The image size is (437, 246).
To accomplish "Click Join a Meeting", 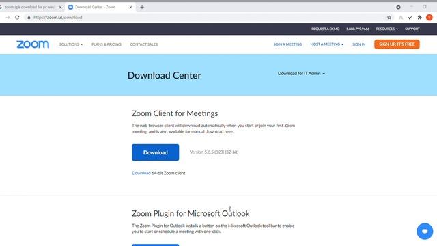I will 287,44.
